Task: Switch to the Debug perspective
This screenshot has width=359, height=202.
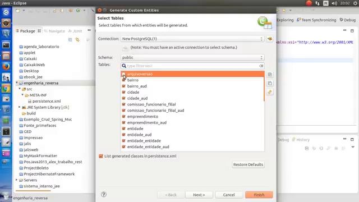Action: point(348,20)
